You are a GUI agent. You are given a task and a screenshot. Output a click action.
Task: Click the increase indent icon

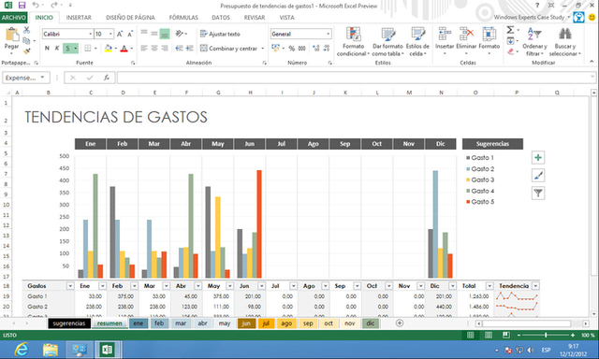coord(189,48)
